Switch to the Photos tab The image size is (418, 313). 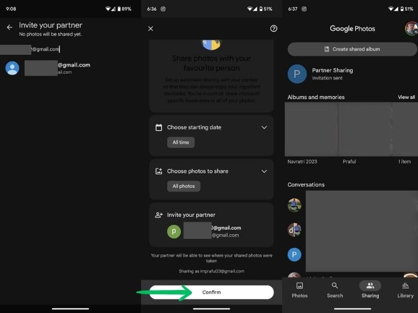(299, 290)
